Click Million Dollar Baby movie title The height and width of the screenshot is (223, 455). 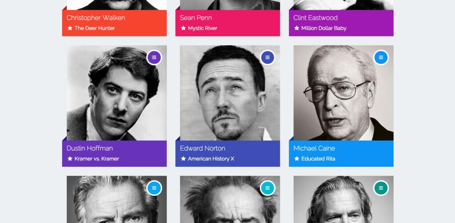324,28
